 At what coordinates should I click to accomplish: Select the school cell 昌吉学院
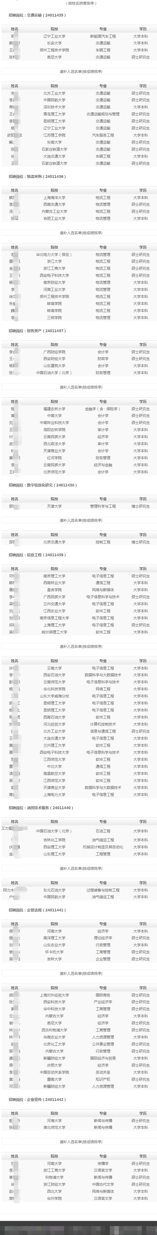click(x=54, y=590)
